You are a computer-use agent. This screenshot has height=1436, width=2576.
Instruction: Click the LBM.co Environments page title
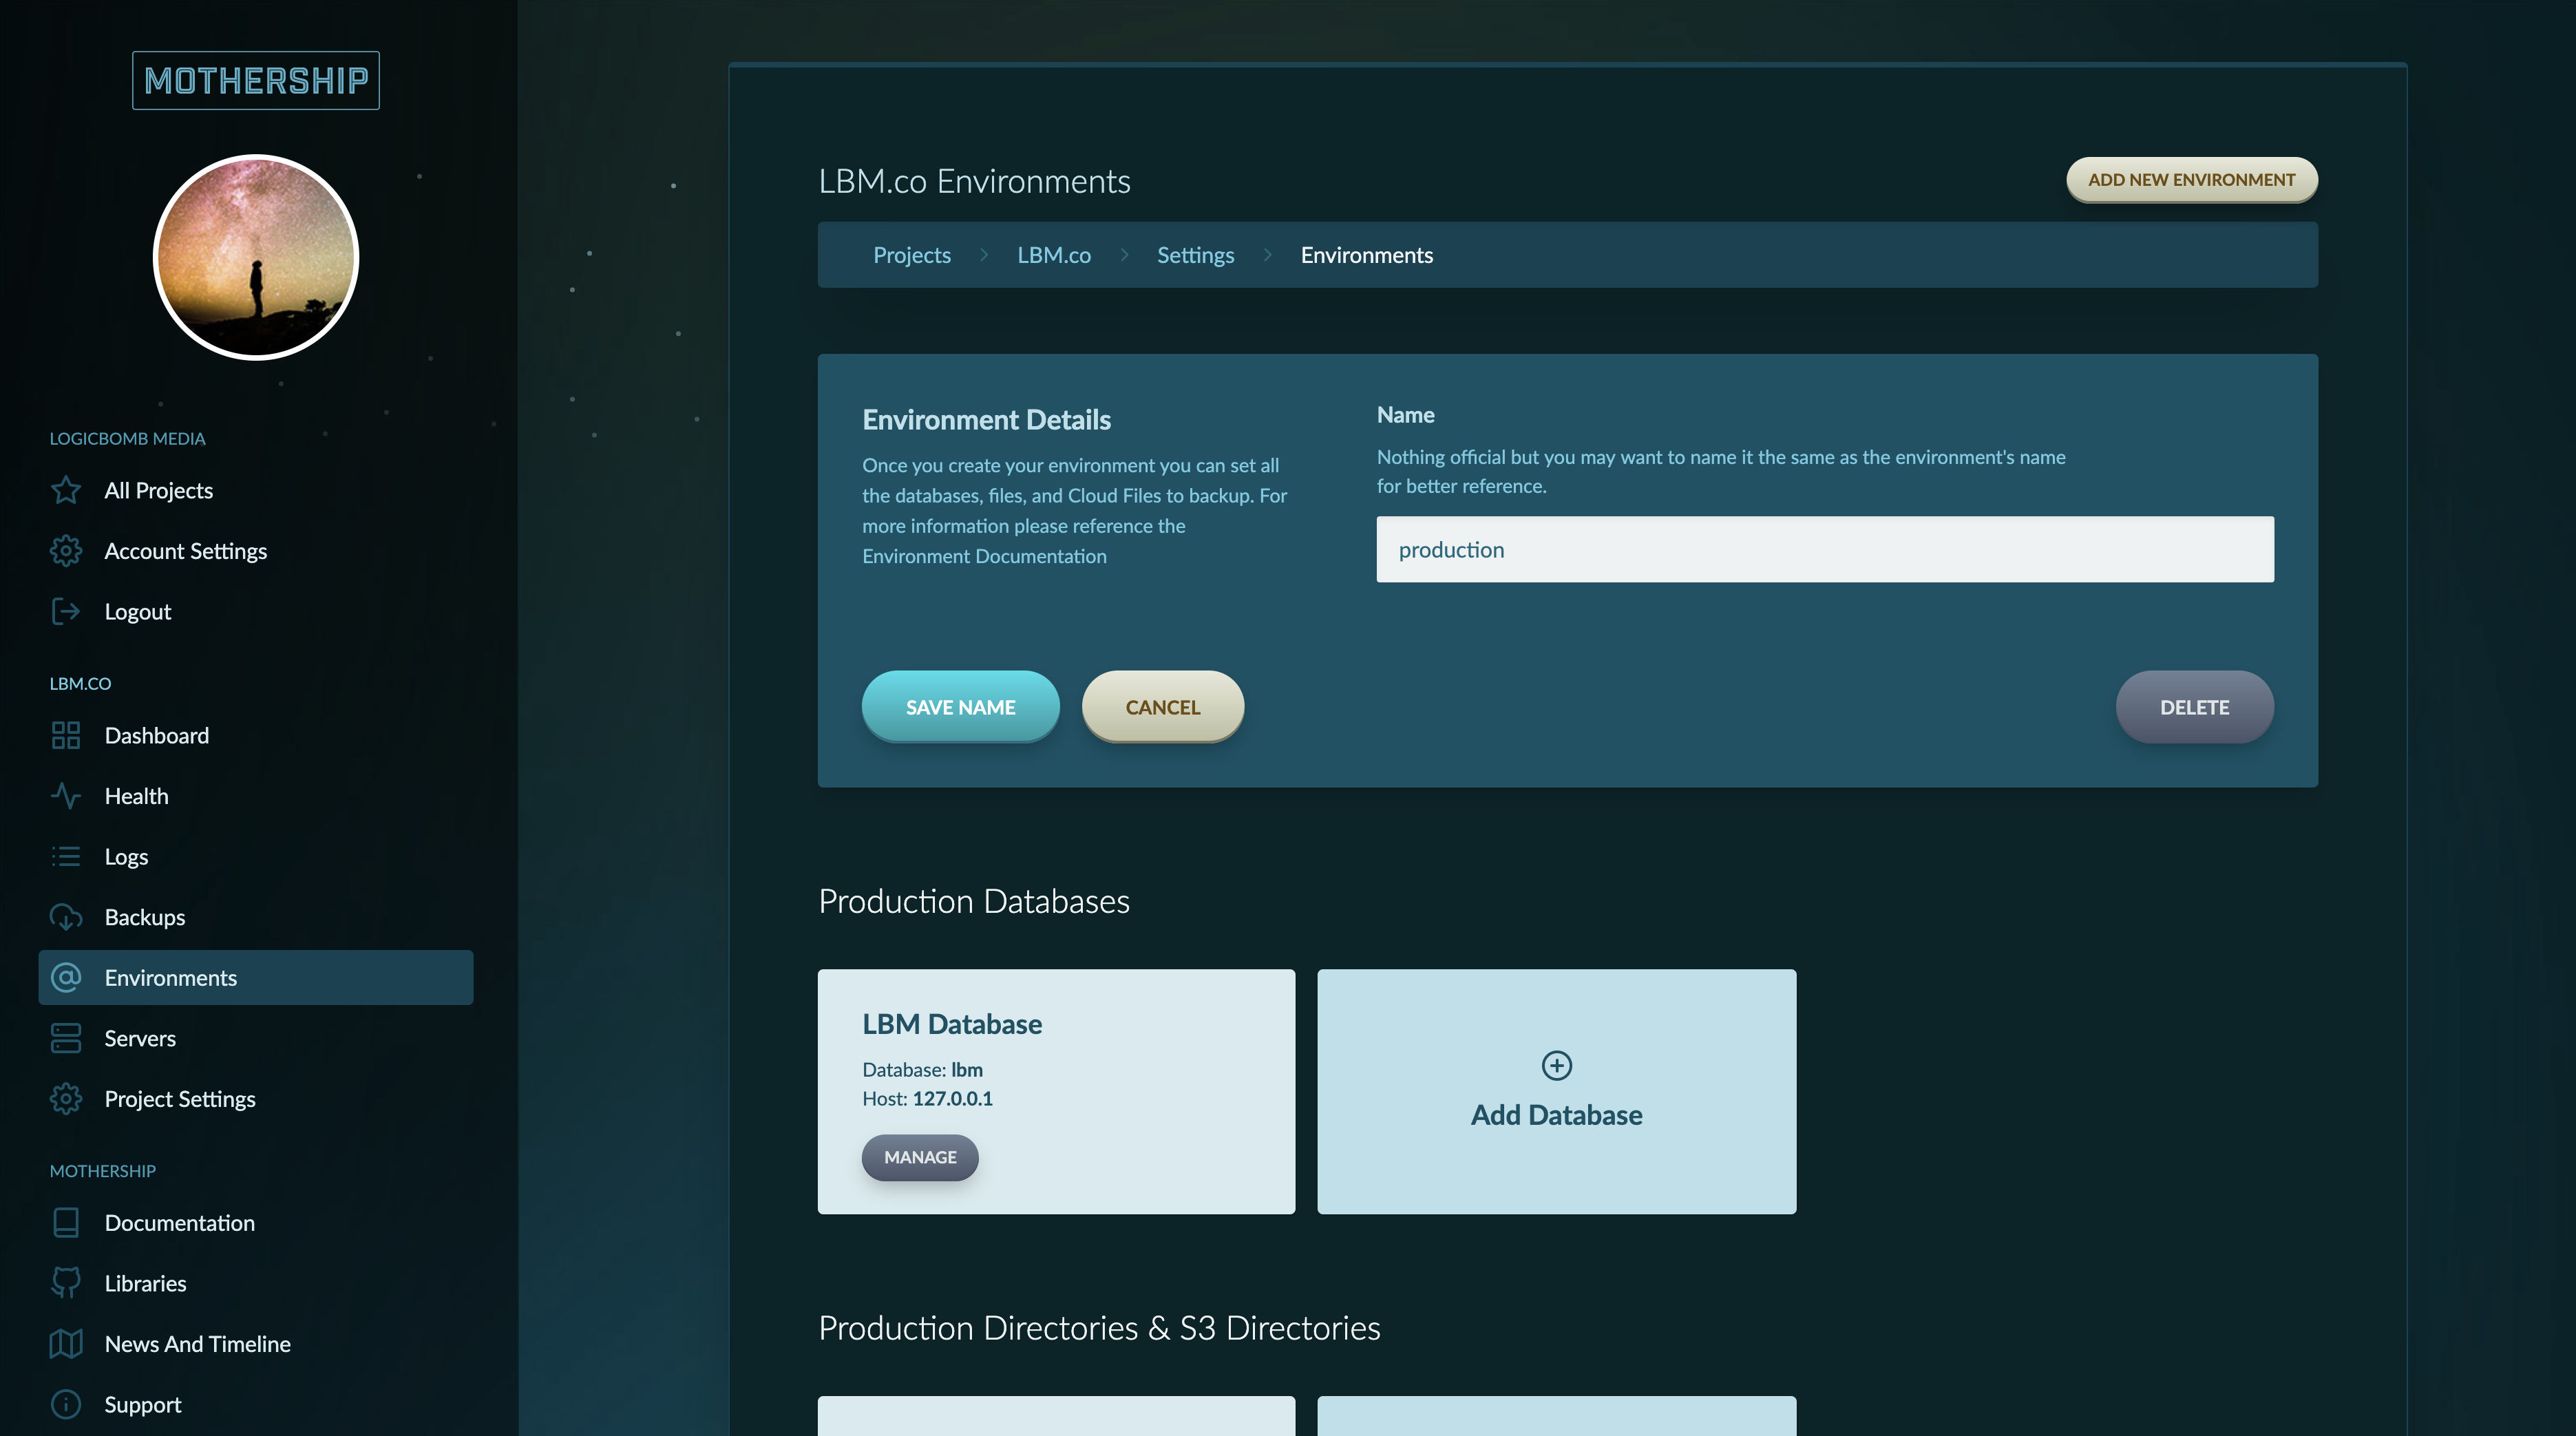point(974,181)
